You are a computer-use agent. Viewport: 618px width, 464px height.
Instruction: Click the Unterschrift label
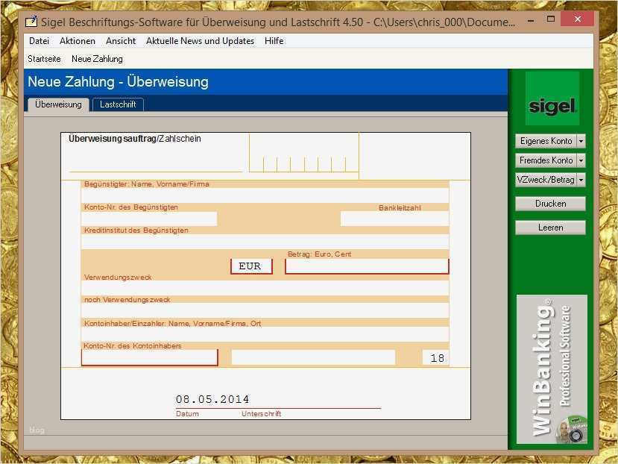(x=262, y=413)
